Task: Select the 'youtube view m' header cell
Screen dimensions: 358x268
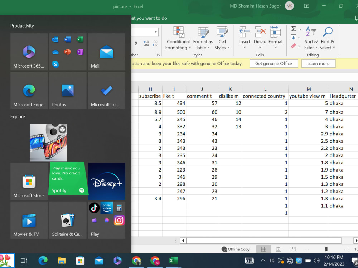Action: point(309,96)
